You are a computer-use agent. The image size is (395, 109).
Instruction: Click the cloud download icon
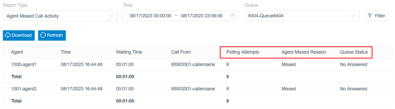coord(8,35)
